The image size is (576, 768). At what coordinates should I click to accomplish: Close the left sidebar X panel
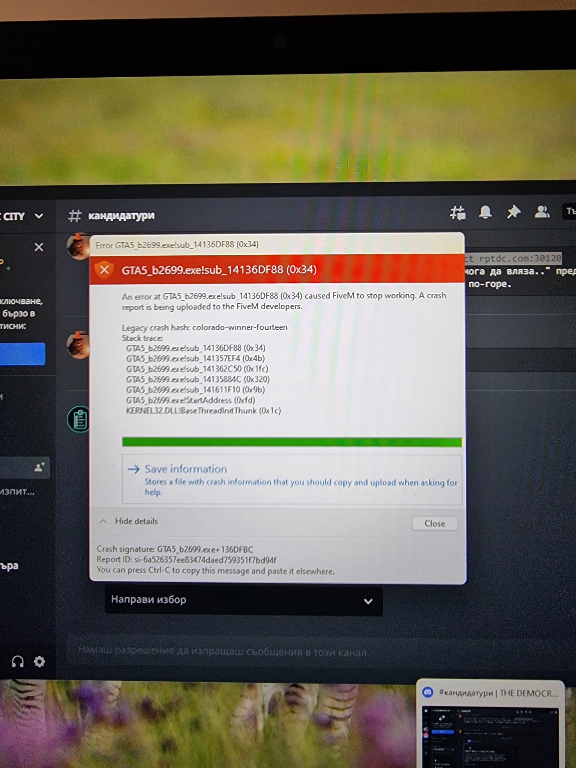click(39, 247)
